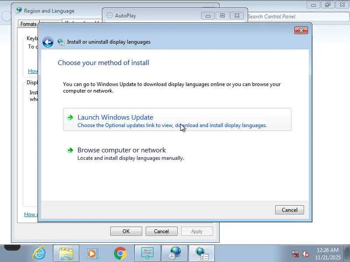Cancel the install display languages wizard
This screenshot has width=350, height=262.
pyautogui.click(x=290, y=210)
